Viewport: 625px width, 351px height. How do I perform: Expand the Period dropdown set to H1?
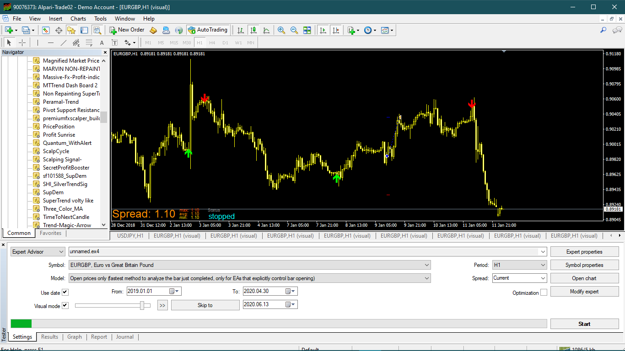519,265
